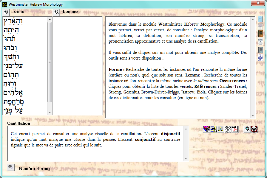Click the Forme list scrollbar thumb

click(x=50, y=62)
